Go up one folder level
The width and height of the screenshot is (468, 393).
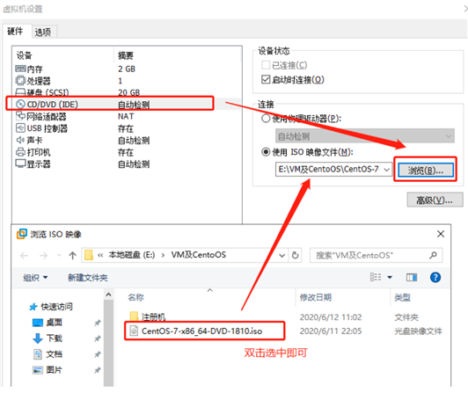(72, 255)
